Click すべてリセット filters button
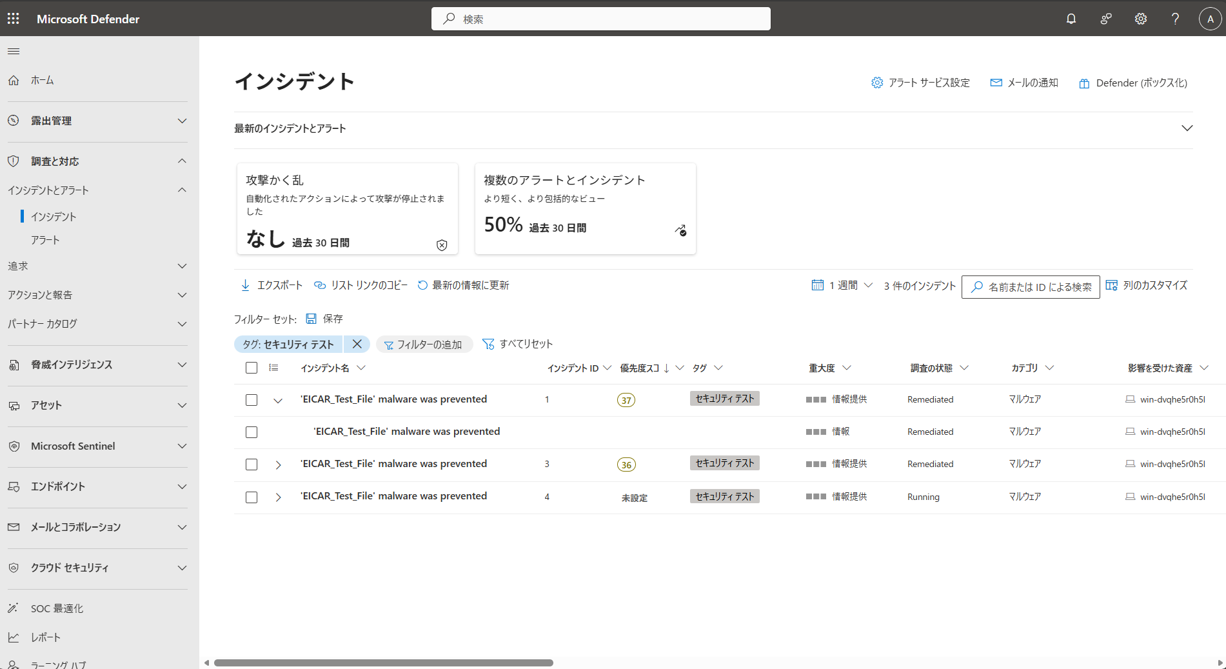Screen dimensions: 1226x669 (x=518, y=344)
